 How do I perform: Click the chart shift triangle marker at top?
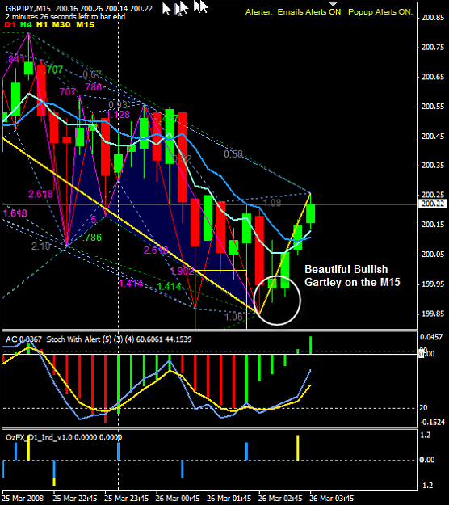click(x=334, y=4)
